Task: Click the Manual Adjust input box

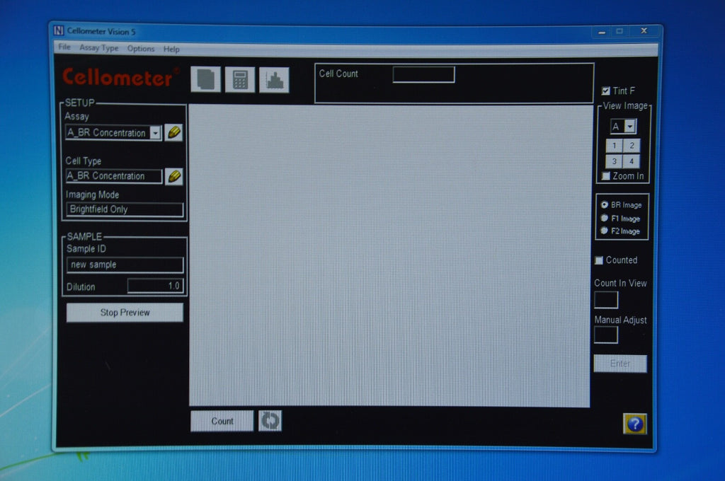Action: click(x=606, y=335)
